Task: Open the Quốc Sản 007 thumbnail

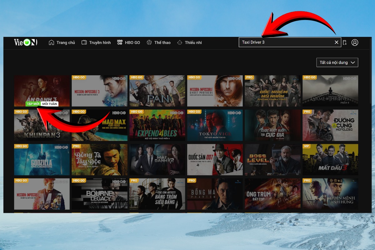Action: pos(215,159)
